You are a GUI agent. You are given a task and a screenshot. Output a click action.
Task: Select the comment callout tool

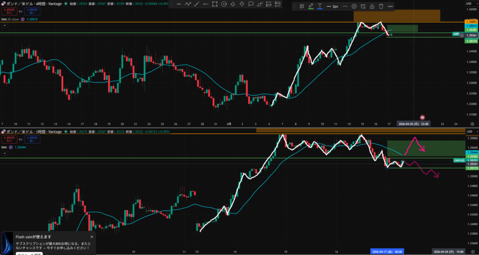[251, 4]
